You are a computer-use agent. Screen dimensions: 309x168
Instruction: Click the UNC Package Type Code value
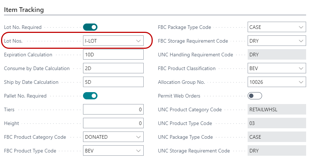pyautogui.click(x=277, y=137)
